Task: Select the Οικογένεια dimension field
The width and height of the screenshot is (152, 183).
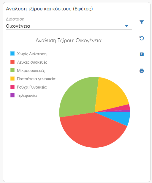Action: click(69, 26)
